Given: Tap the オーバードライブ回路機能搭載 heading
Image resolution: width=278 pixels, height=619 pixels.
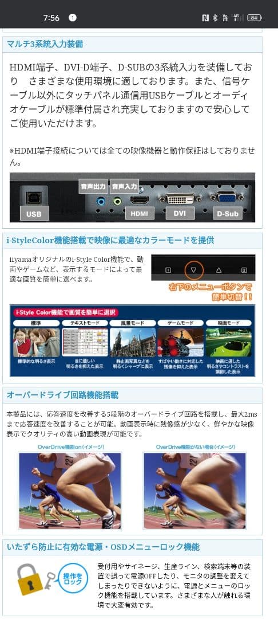Looking at the screenshot, I should point(62,395).
